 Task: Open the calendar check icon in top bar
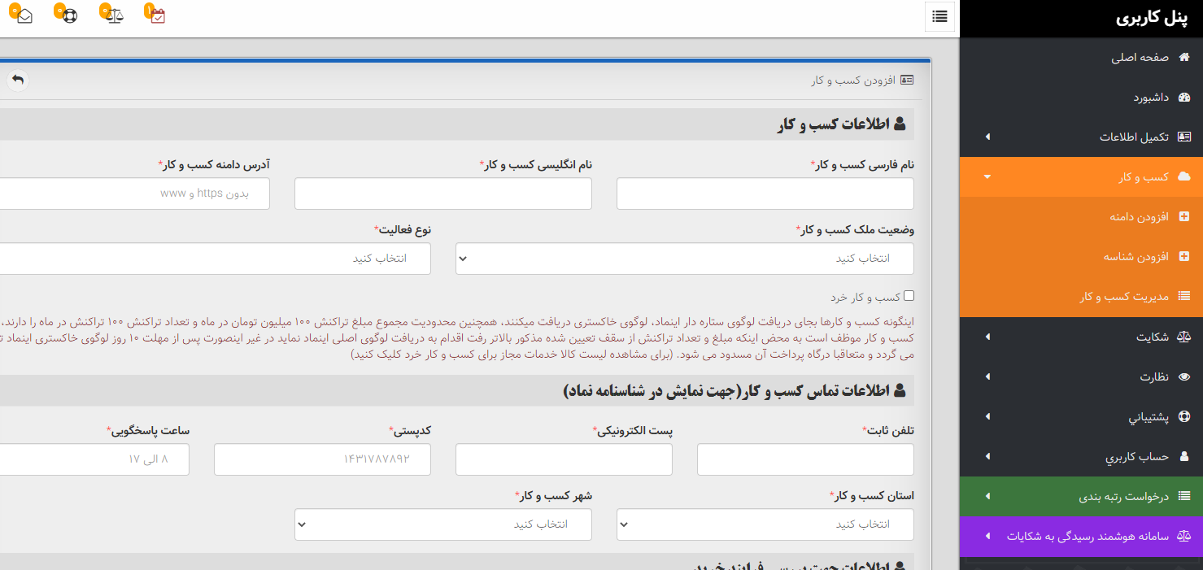tap(158, 15)
